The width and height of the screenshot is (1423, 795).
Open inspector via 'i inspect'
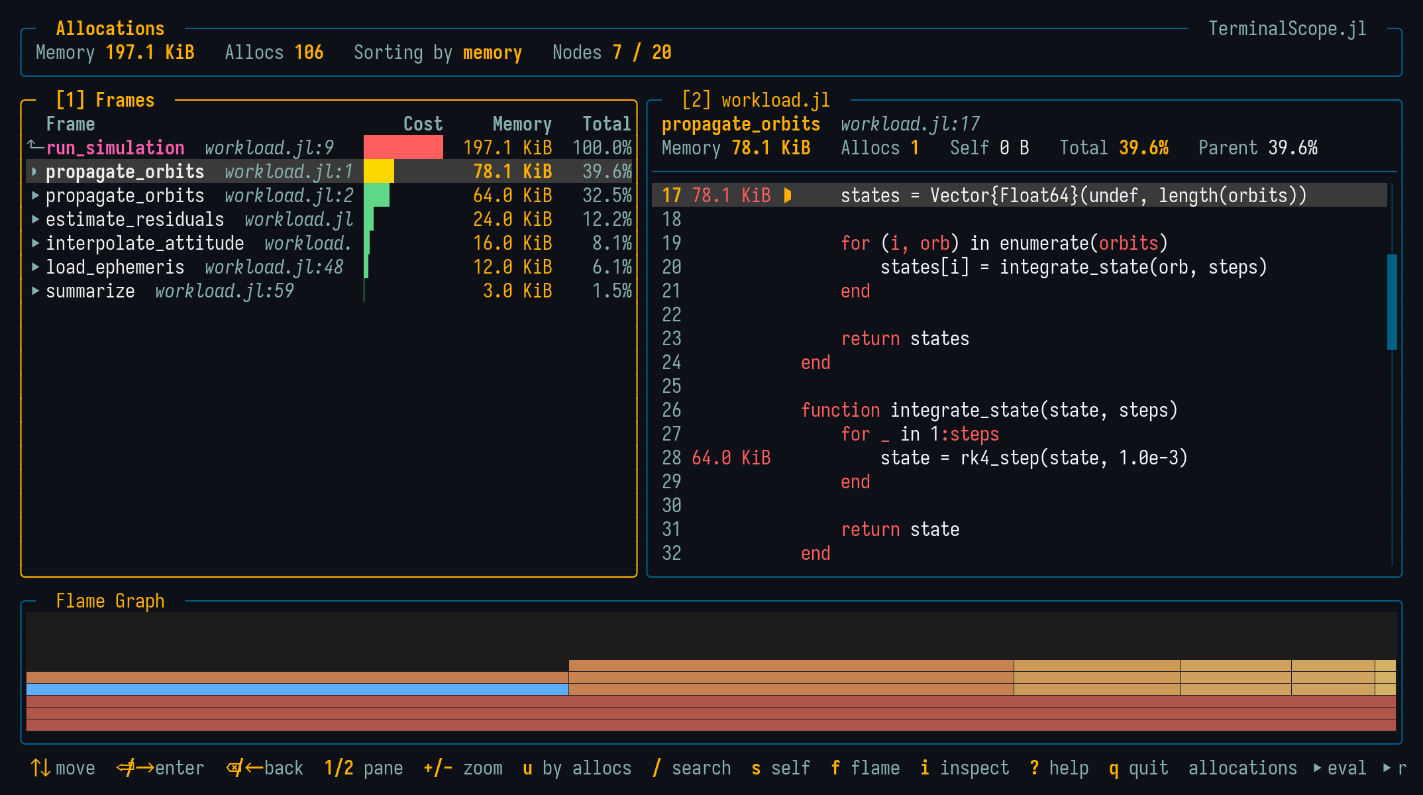point(965,768)
